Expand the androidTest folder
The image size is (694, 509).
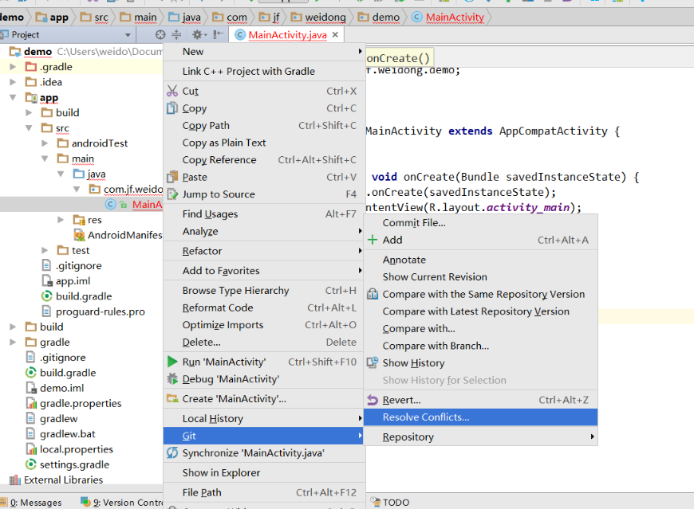click(45, 143)
